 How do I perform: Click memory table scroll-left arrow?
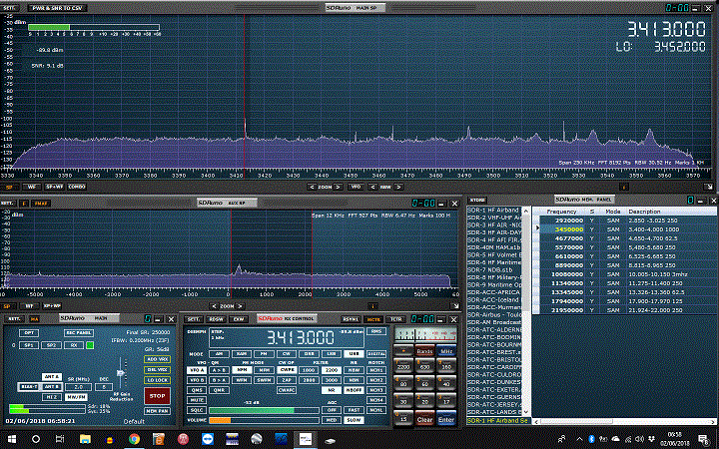tap(536, 421)
